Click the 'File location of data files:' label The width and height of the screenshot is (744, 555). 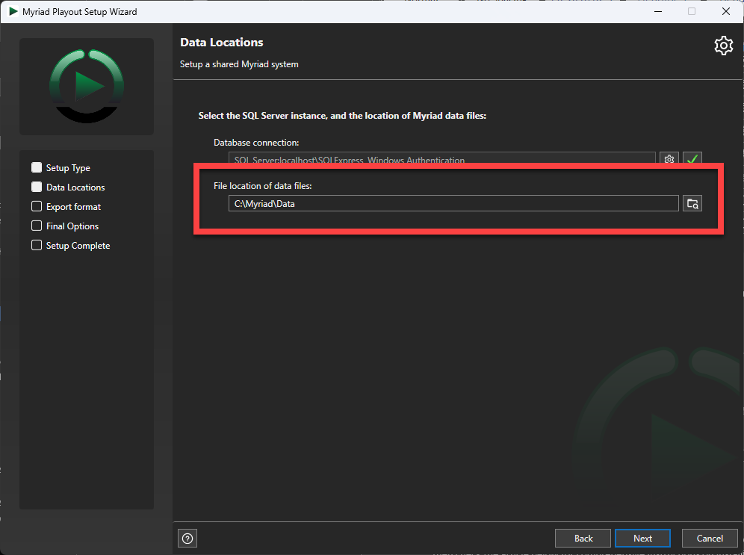(x=263, y=186)
